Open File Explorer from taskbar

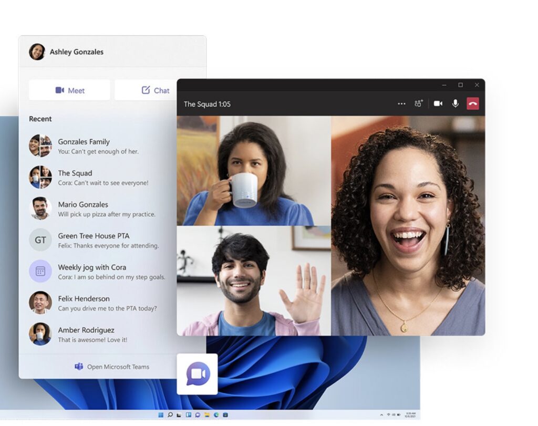point(207,415)
